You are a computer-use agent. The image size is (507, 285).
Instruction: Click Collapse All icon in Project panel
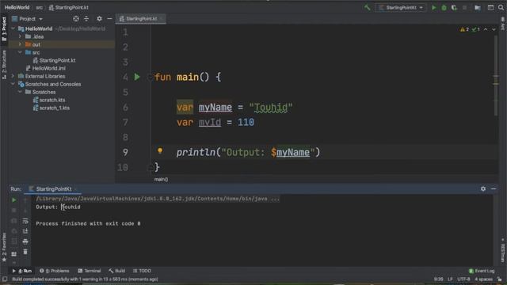86,19
